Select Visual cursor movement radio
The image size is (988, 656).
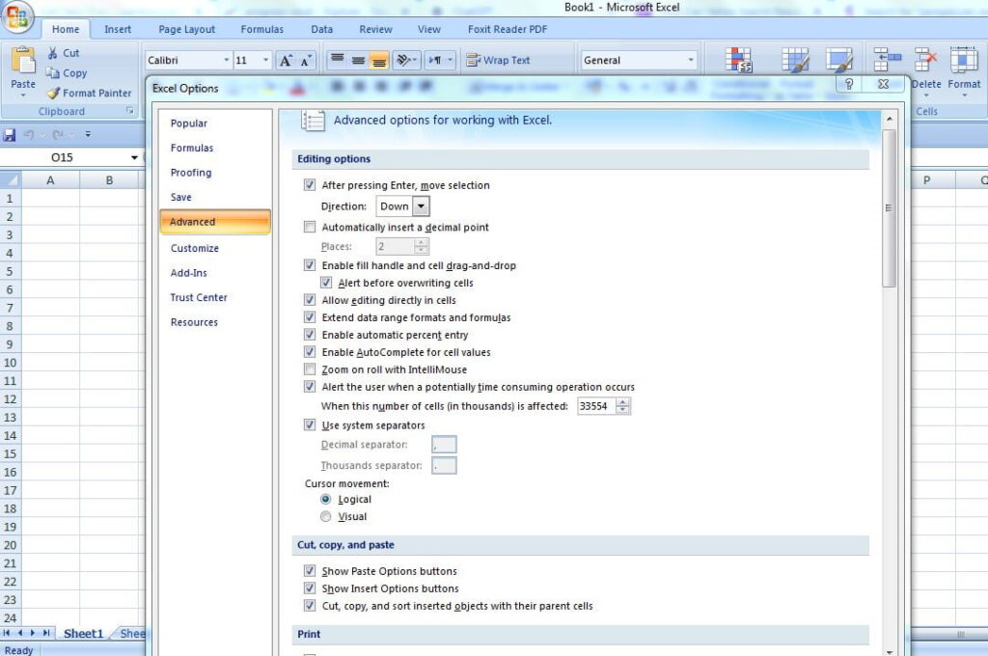tap(326, 516)
